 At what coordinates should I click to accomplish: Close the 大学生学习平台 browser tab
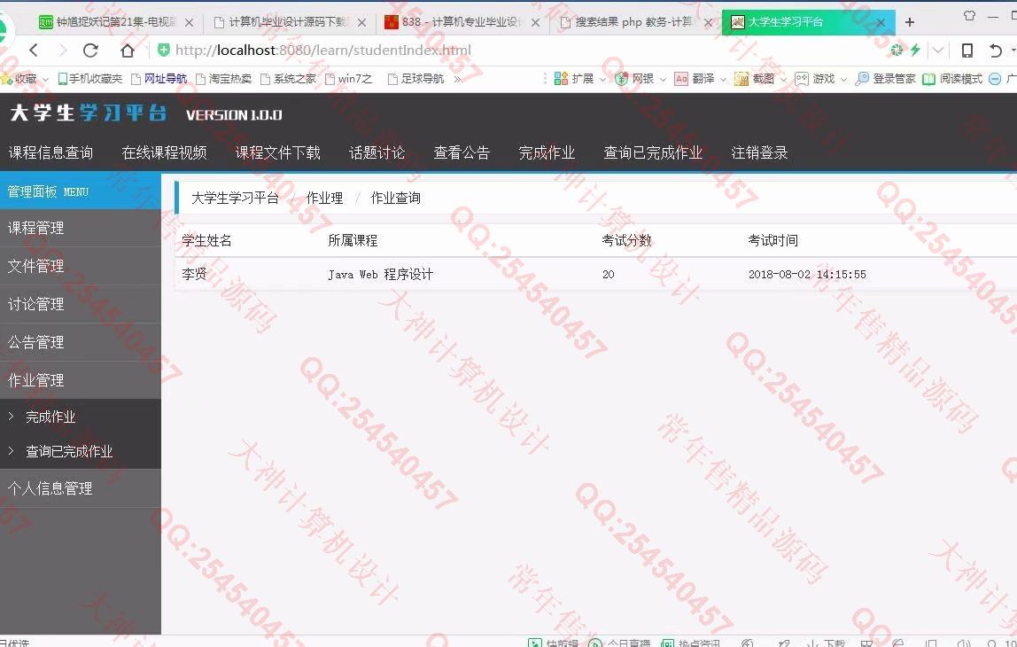pos(881,22)
